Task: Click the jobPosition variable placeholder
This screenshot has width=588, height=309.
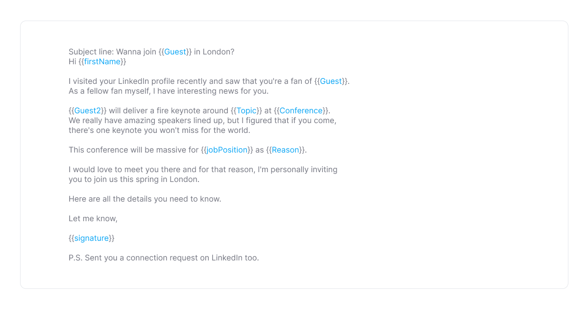Action: click(227, 150)
